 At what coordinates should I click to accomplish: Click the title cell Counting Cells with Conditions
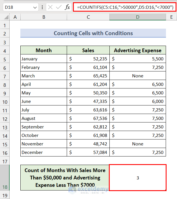tap(93, 33)
